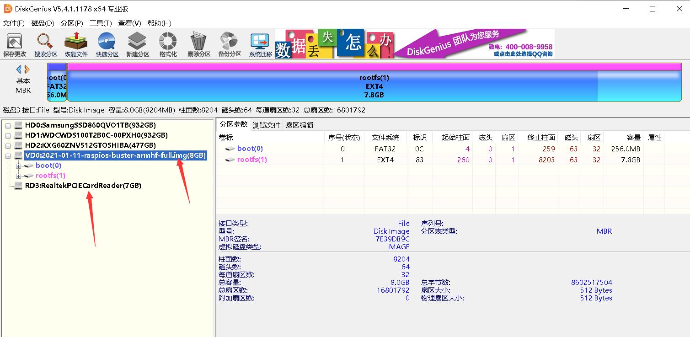Start 快速分区 quick partition
690x337 pixels.
pyautogui.click(x=107, y=45)
